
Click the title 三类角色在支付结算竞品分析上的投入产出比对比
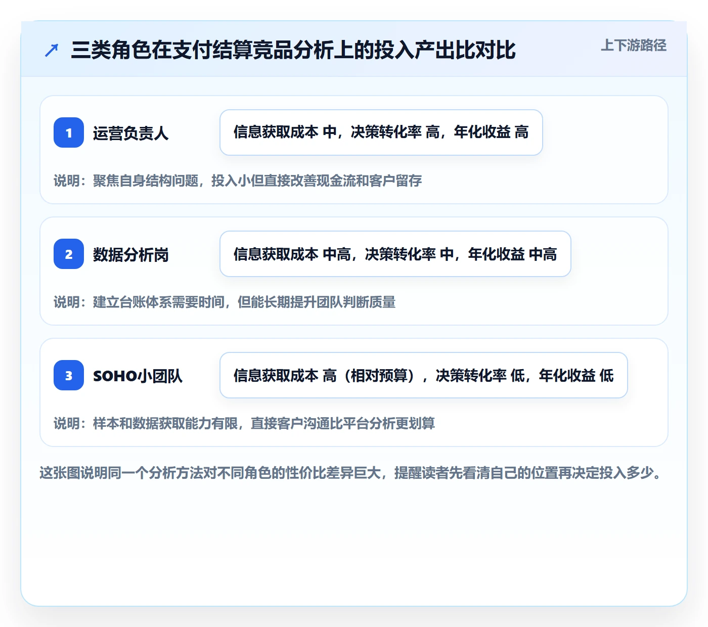293,50
